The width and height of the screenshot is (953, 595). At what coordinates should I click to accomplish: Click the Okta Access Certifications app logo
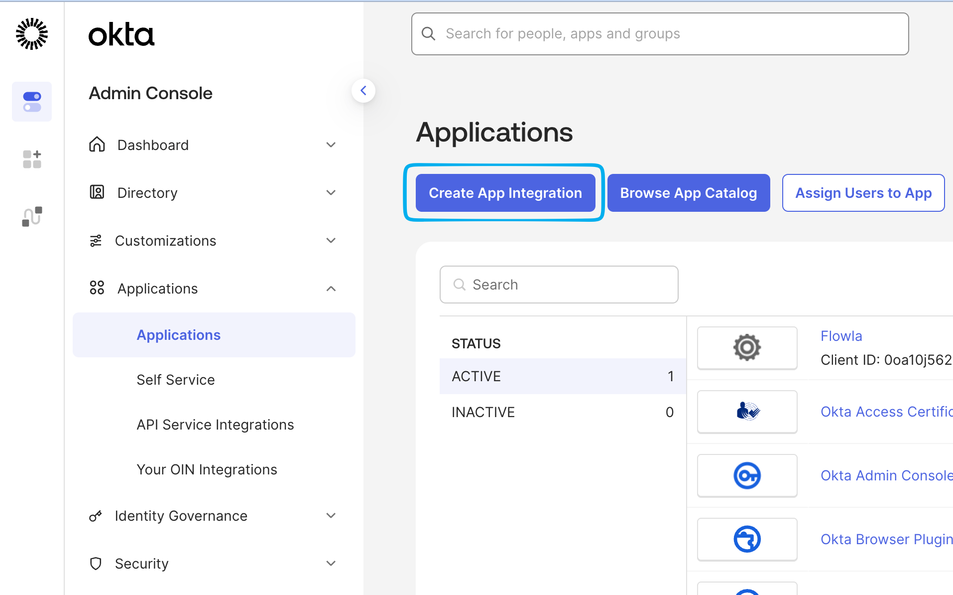point(747,412)
